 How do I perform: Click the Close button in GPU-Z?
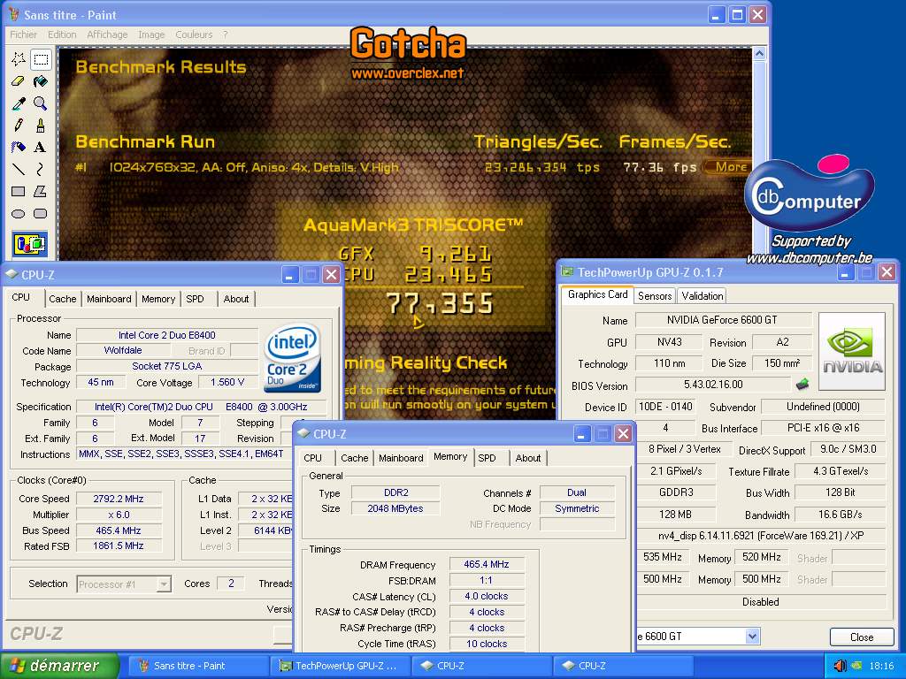tap(862, 637)
